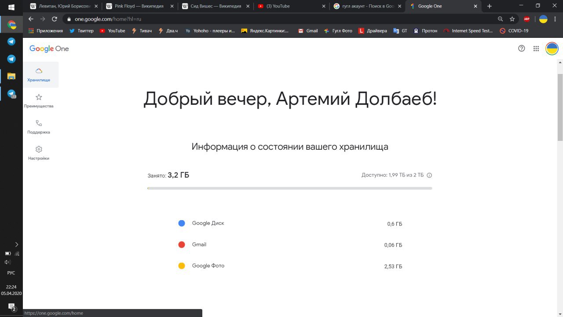The height and width of the screenshot is (317, 563).
Task: Open the Yohoho плееры bookmark
Action: point(210,31)
